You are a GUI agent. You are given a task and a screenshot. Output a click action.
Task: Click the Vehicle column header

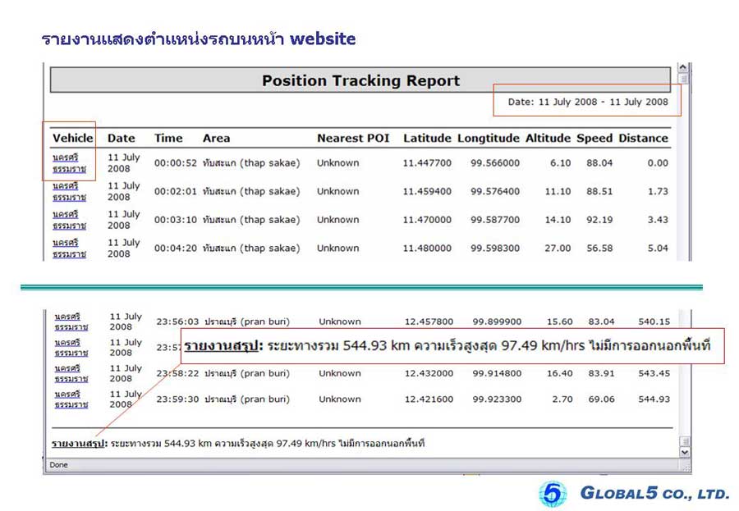point(72,138)
